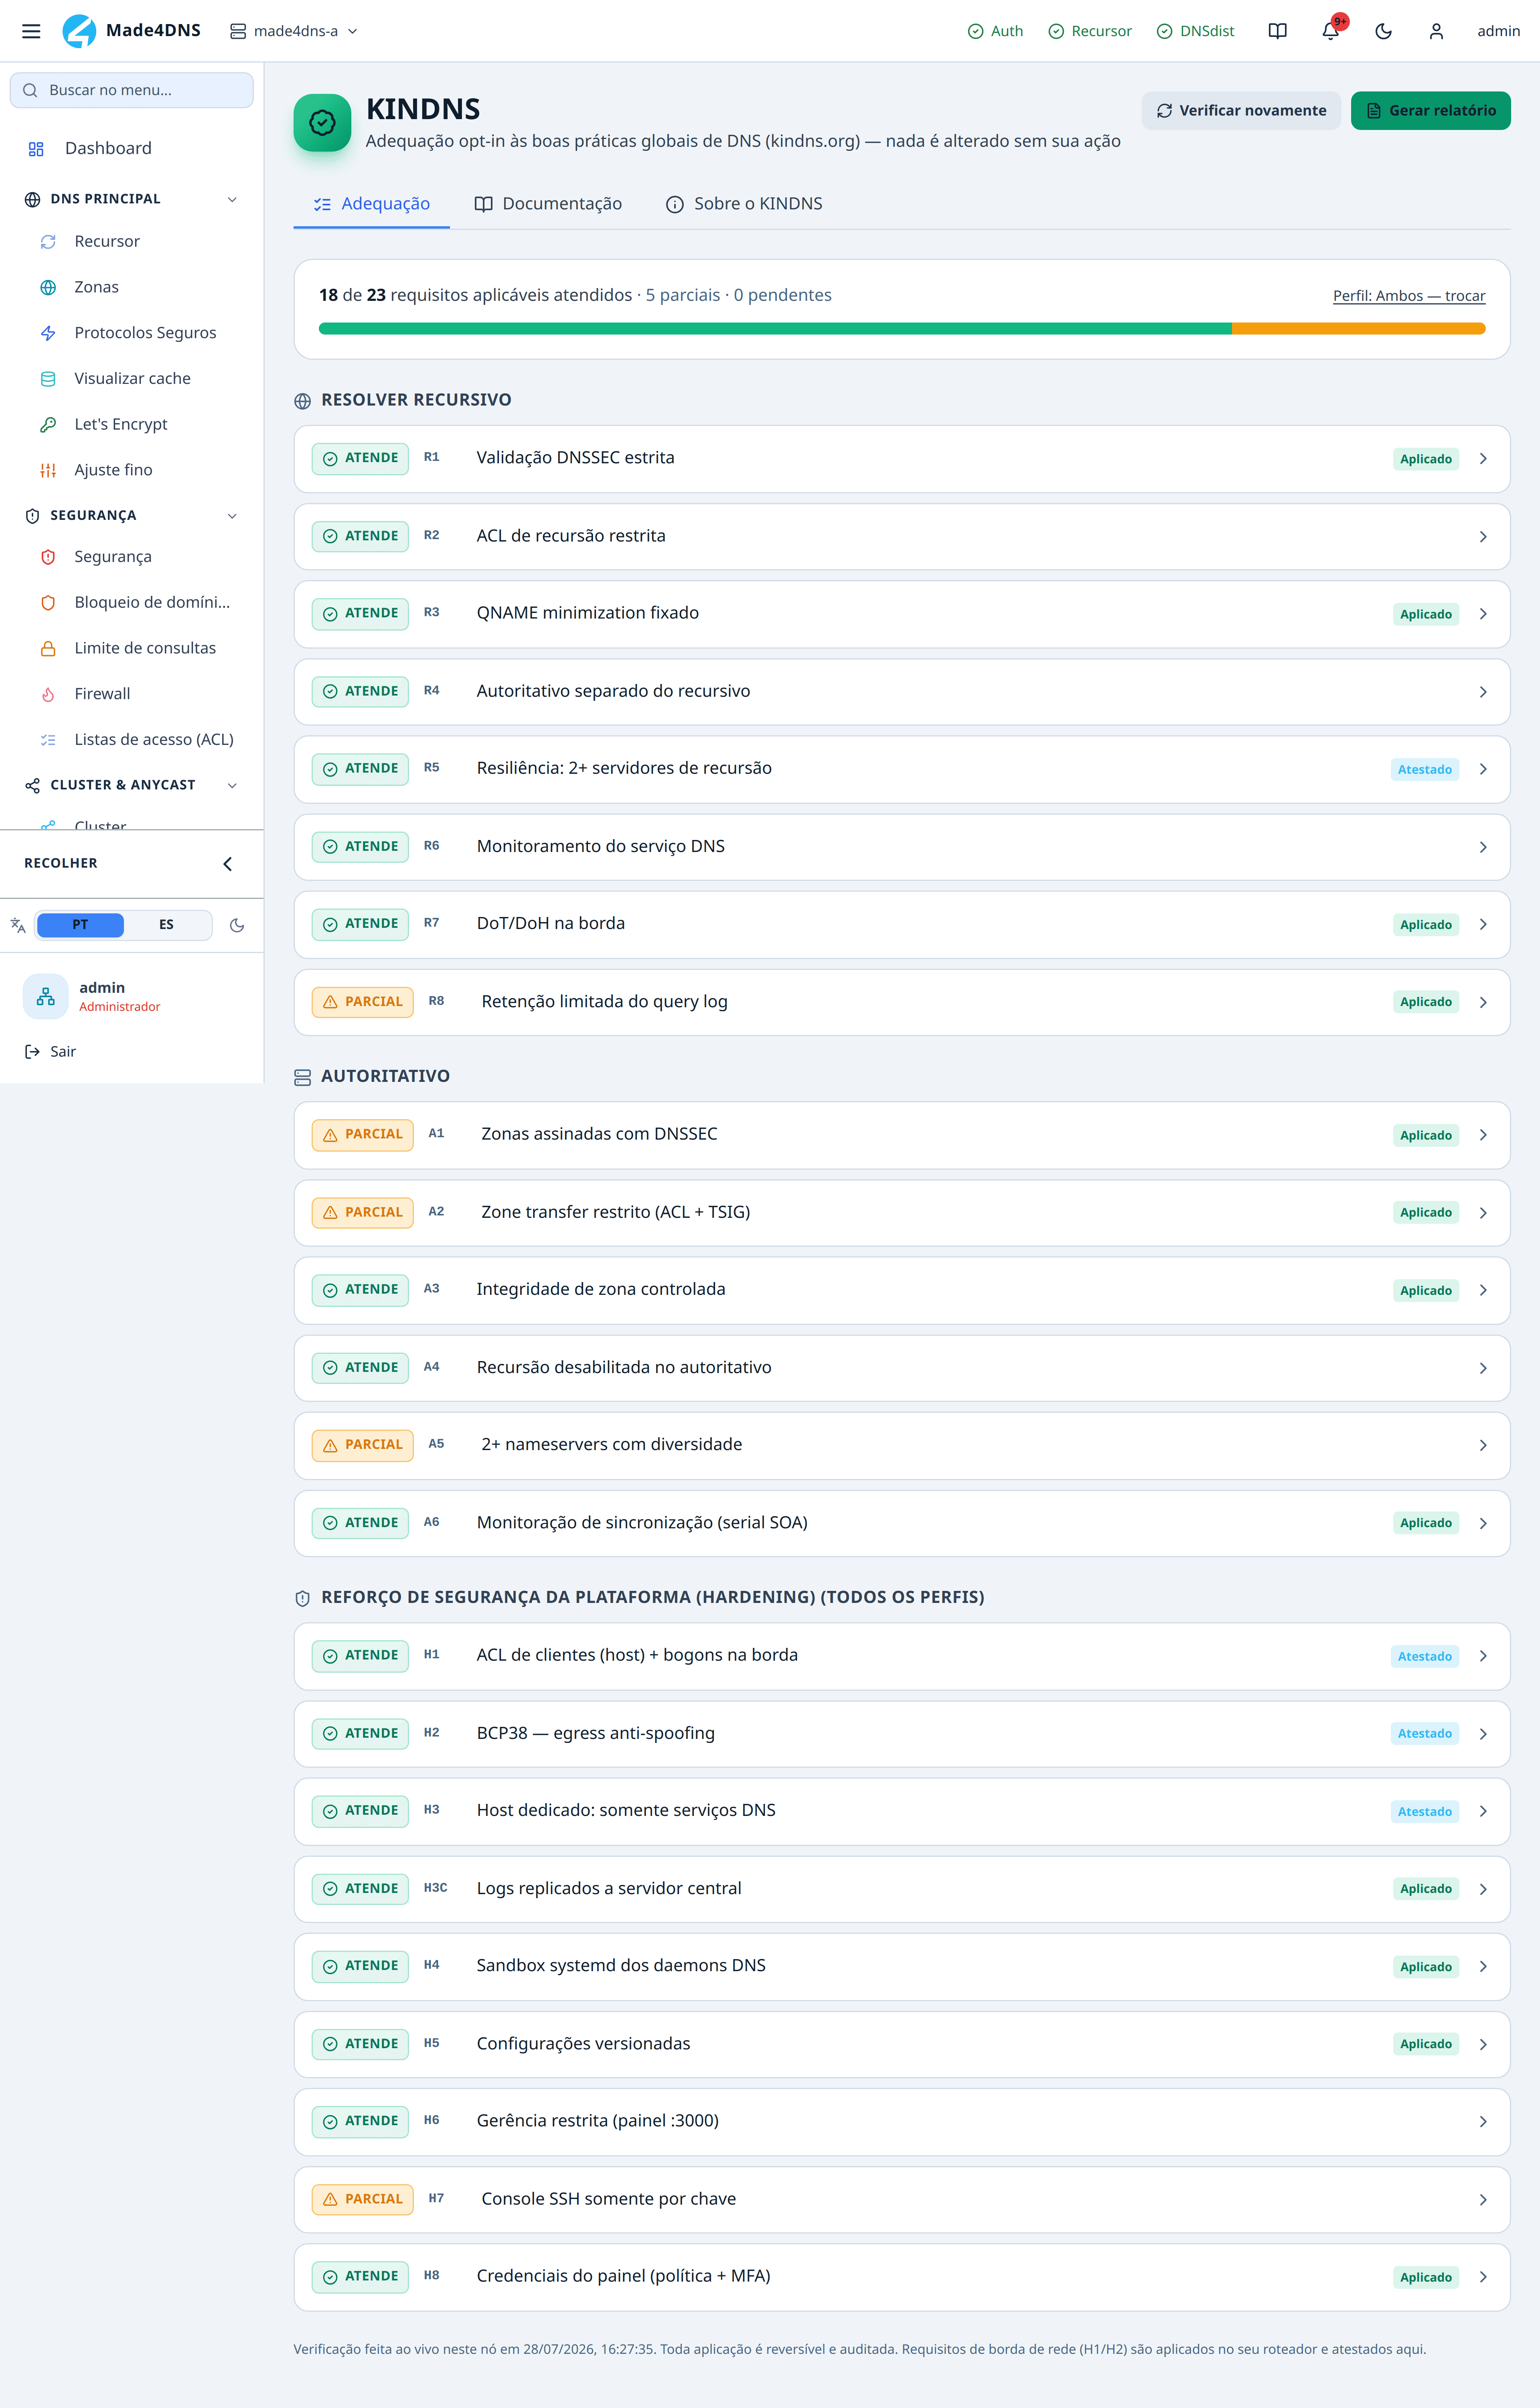This screenshot has width=1540, height=2408.
Task: Click Verificar novamente button
Action: pyautogui.click(x=1241, y=111)
